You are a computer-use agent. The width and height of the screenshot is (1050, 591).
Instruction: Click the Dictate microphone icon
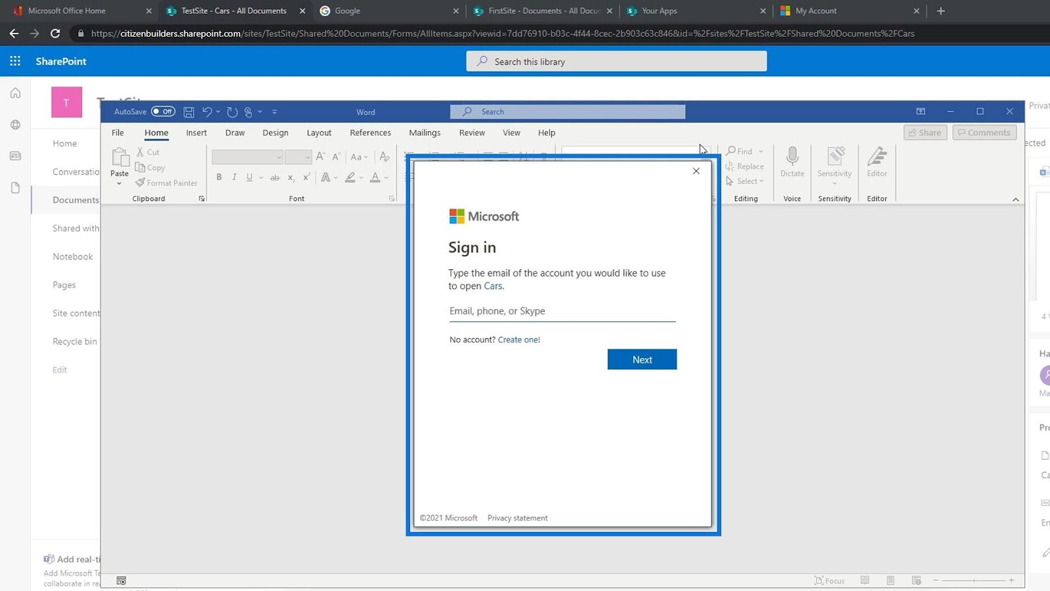click(792, 156)
